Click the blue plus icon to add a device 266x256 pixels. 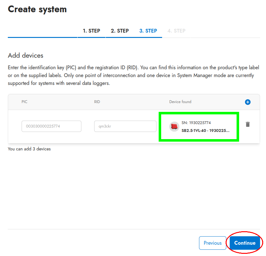pyautogui.click(x=248, y=102)
